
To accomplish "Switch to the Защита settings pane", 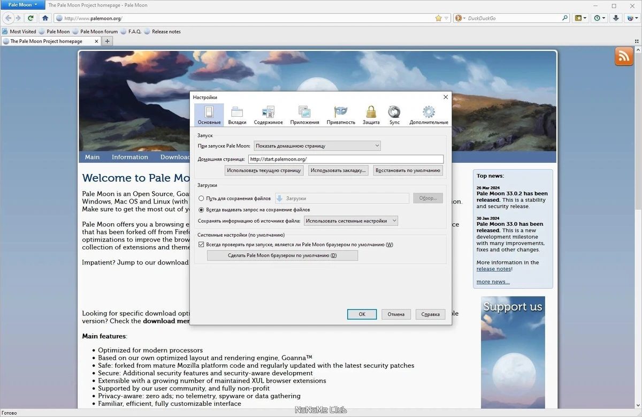I will tap(371, 115).
